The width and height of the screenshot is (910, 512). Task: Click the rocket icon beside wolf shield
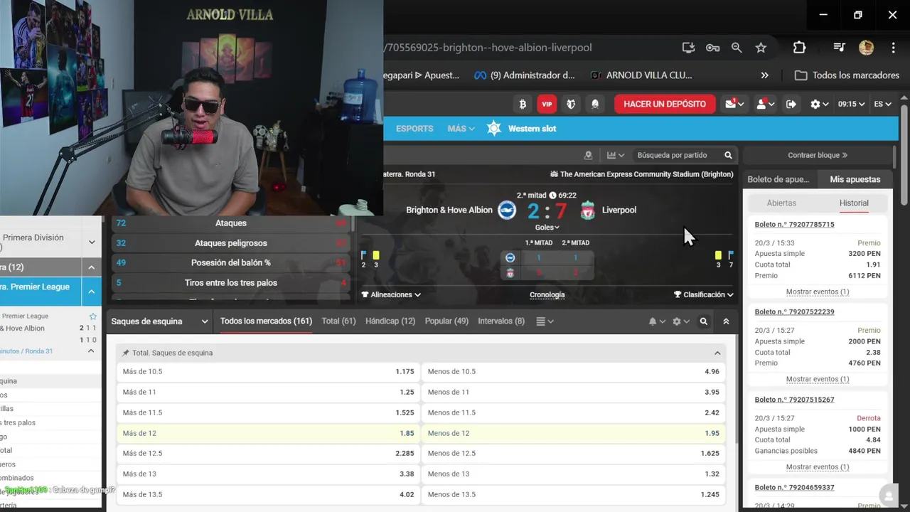click(595, 104)
